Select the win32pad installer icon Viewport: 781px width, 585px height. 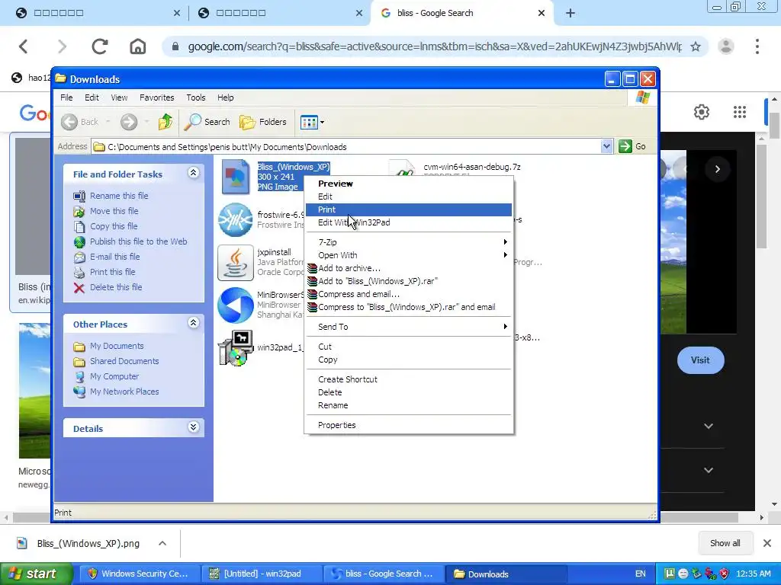coord(235,347)
